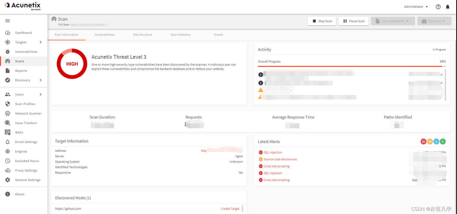Image resolution: width=457 pixels, height=214 pixels.
Task: Click the Issue Trackers magnifier icon
Action: pos(8,123)
